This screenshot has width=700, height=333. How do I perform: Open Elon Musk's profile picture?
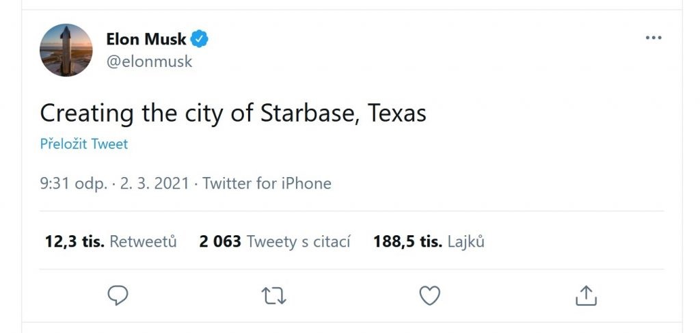(66, 50)
